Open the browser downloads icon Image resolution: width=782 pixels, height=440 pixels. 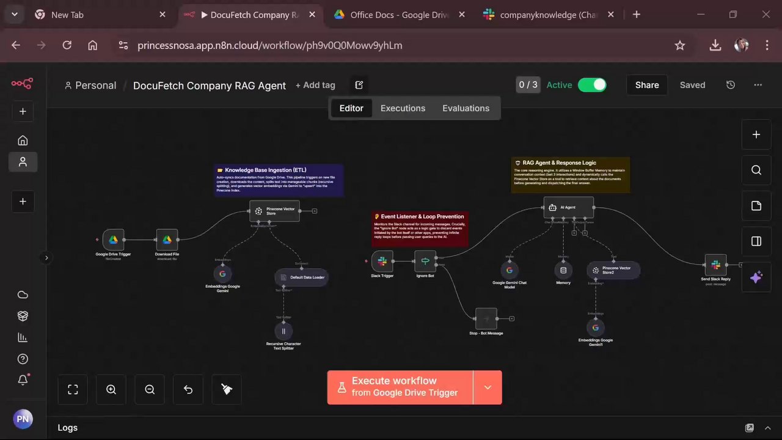tap(715, 45)
